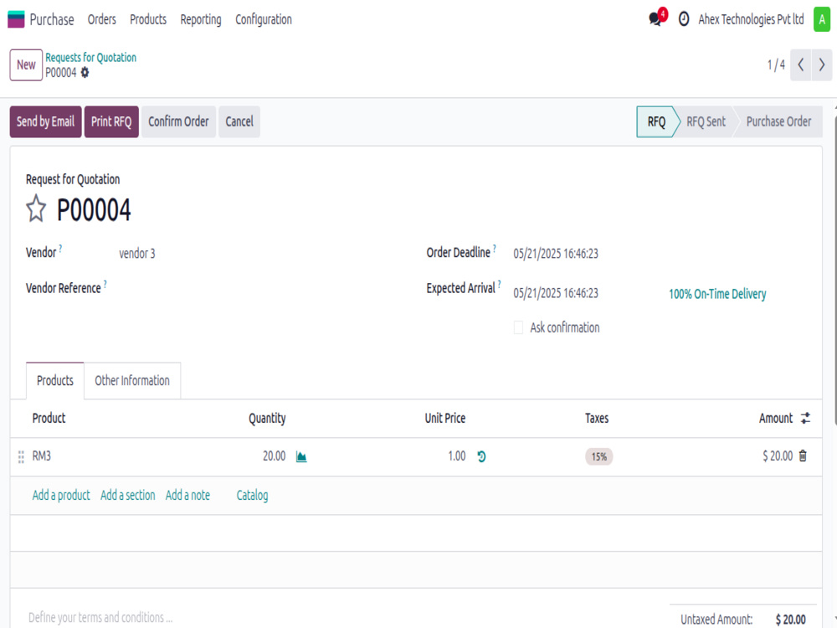Open the user avatar menu 'A'
Screen dimensions: 837x628
(822, 19)
